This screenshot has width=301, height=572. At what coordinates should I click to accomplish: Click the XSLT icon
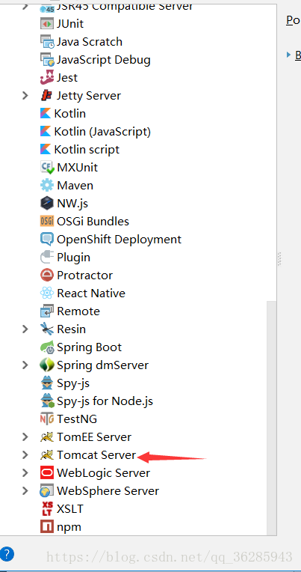pyautogui.click(x=47, y=509)
